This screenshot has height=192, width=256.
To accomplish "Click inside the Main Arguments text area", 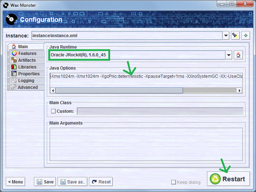I will [x=146, y=144].
